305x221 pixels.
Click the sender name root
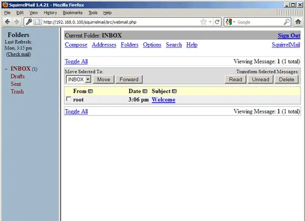coord(78,100)
